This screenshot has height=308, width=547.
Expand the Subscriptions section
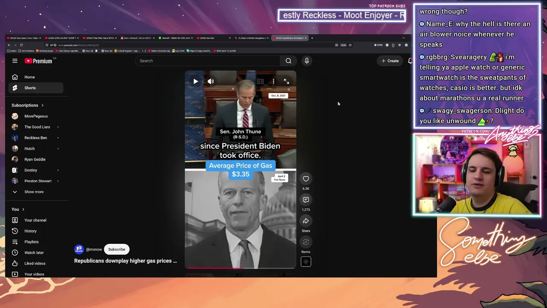tap(28, 105)
